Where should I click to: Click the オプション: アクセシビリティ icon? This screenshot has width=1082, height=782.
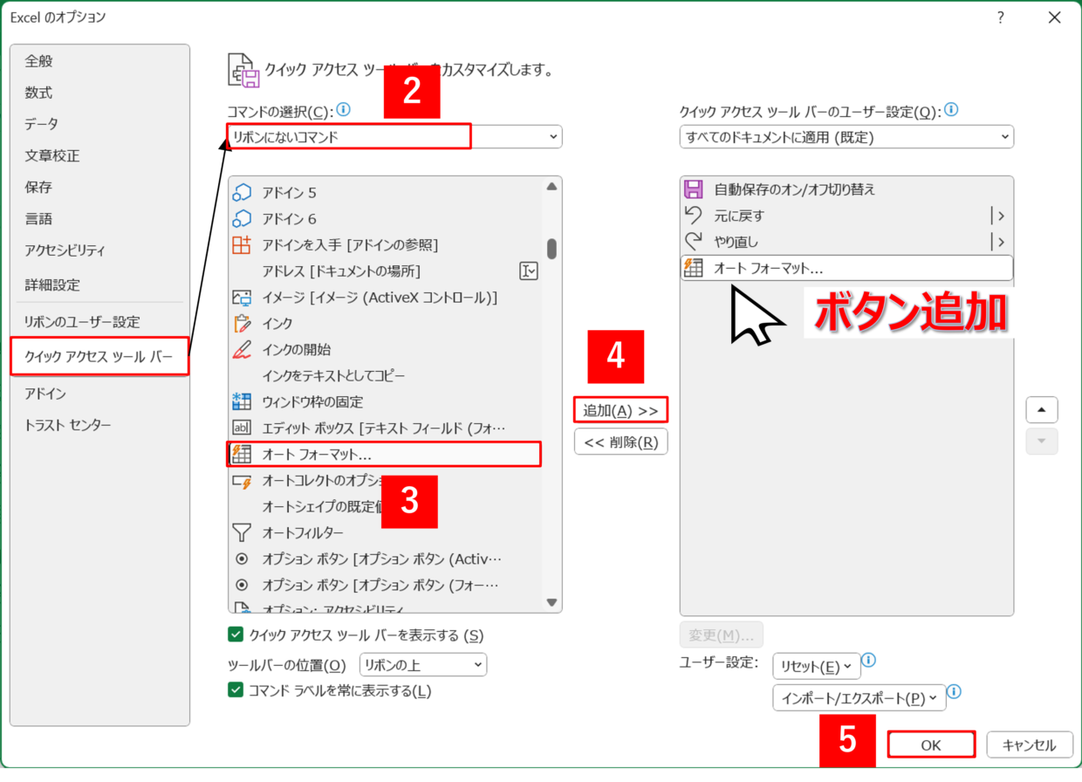click(242, 607)
